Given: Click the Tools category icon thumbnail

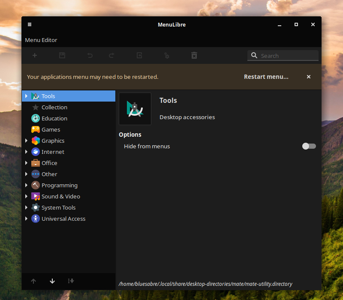Looking at the screenshot, I should (x=135, y=108).
